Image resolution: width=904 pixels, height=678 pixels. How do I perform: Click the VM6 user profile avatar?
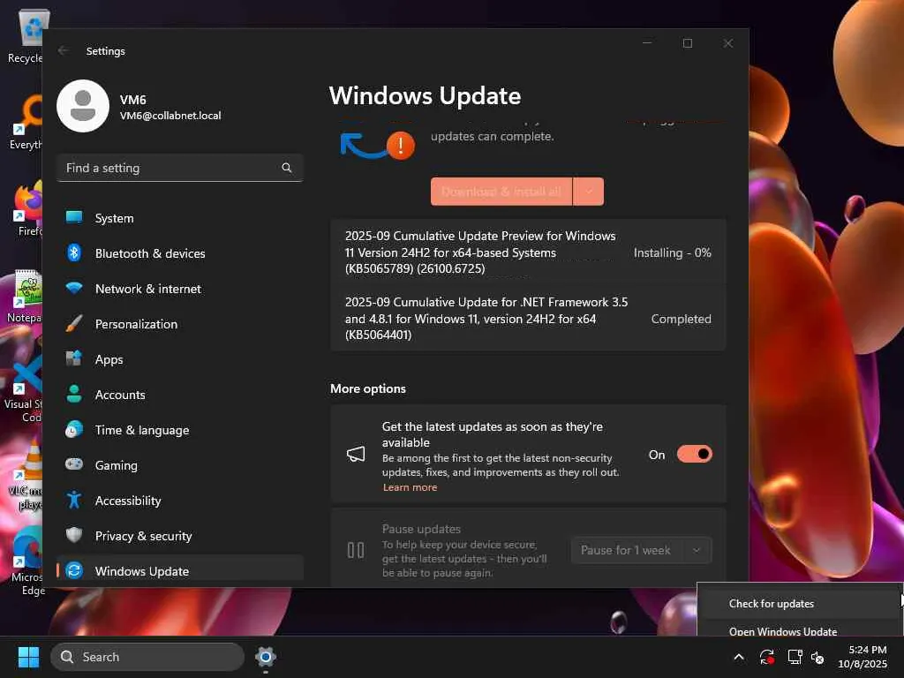(83, 106)
